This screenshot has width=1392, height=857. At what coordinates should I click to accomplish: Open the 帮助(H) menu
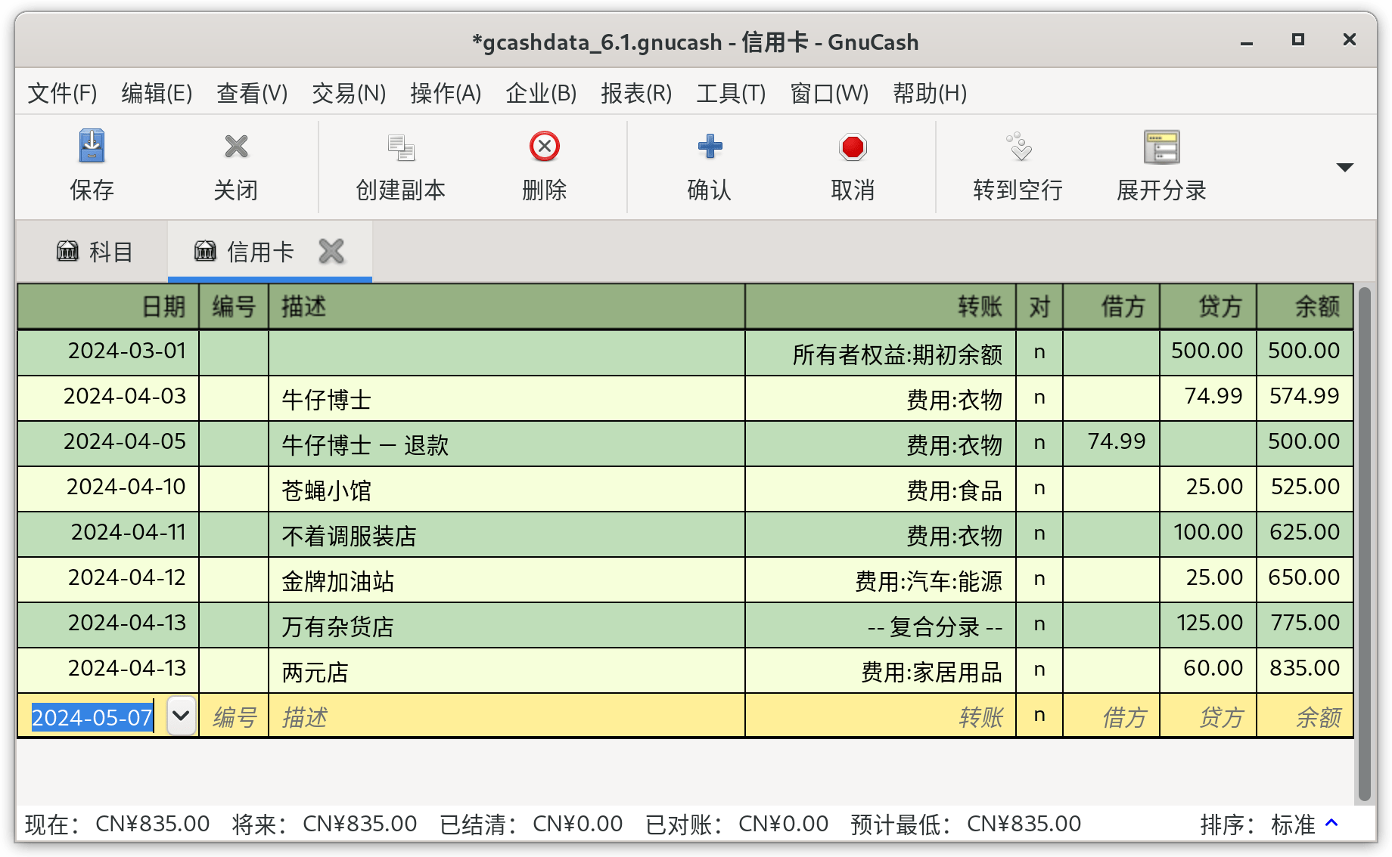pyautogui.click(x=930, y=93)
